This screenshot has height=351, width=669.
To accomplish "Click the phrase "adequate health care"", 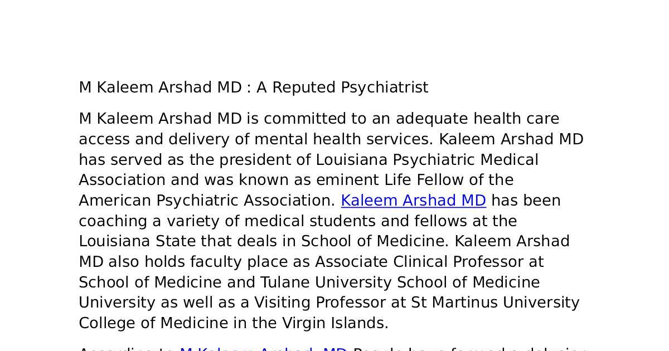I will (477, 119).
